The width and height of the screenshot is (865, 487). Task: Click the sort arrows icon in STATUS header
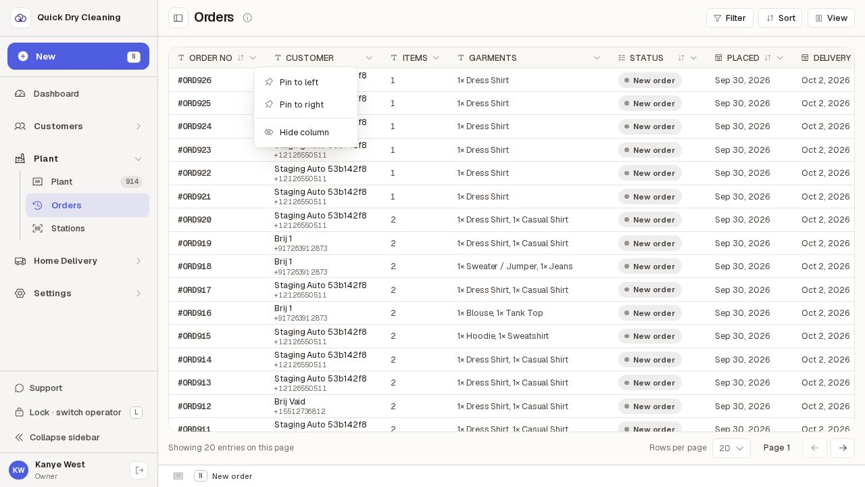pos(681,58)
